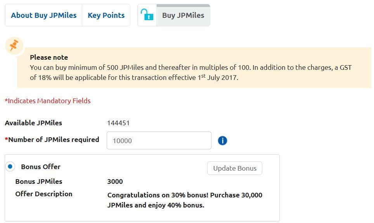
Task: Click the Bonus JPMiles value 3000
Action: click(115, 182)
